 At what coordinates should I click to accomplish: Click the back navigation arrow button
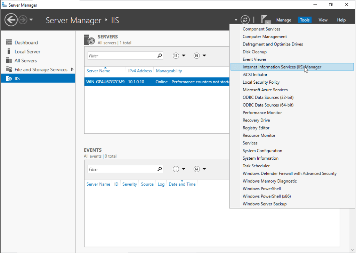click(11, 20)
